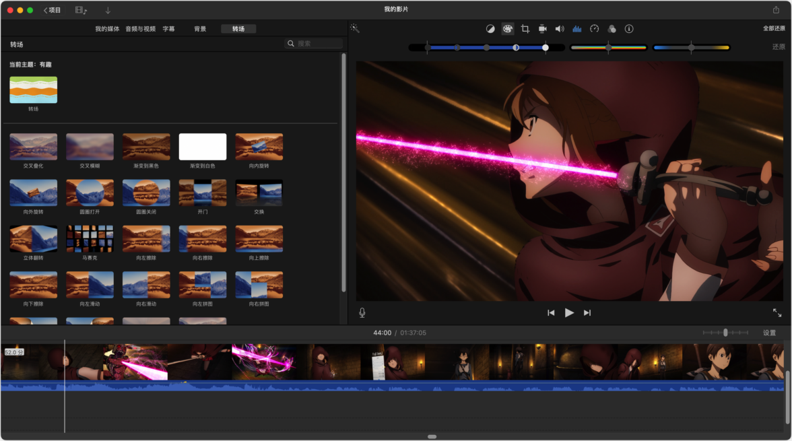Select the 开门 transition
The height and width of the screenshot is (441, 792).
coord(203,193)
